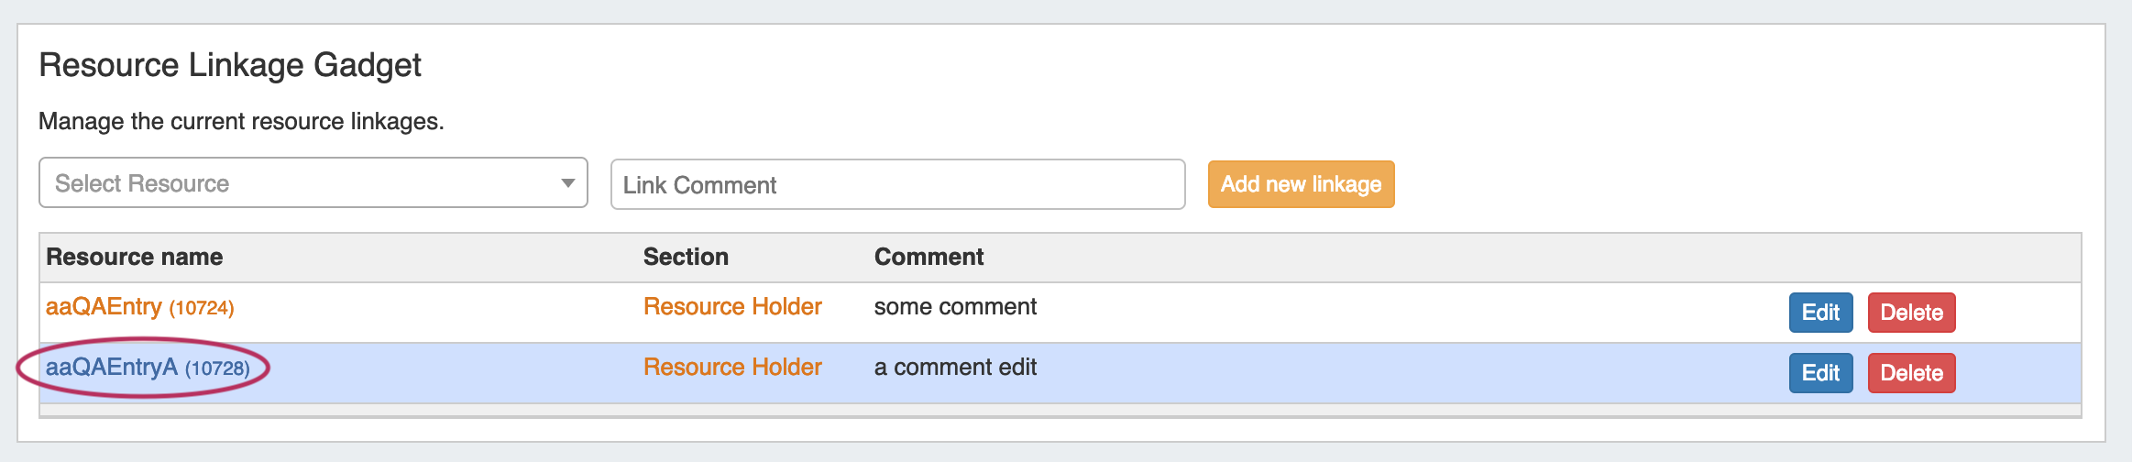Select the "some comment" cell text

click(955, 307)
